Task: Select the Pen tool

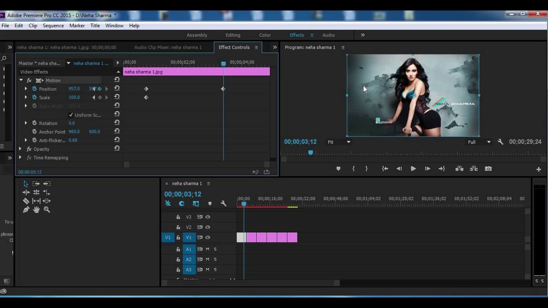Action: coord(26,210)
